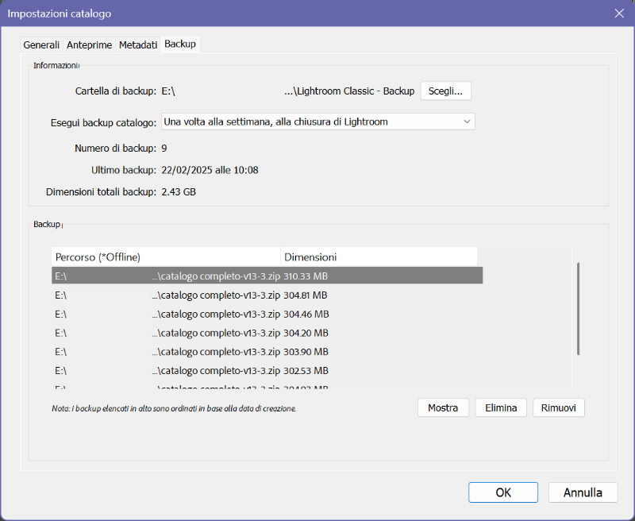The image size is (635, 521).
Task: Click the Mostra button
Action: click(x=443, y=407)
